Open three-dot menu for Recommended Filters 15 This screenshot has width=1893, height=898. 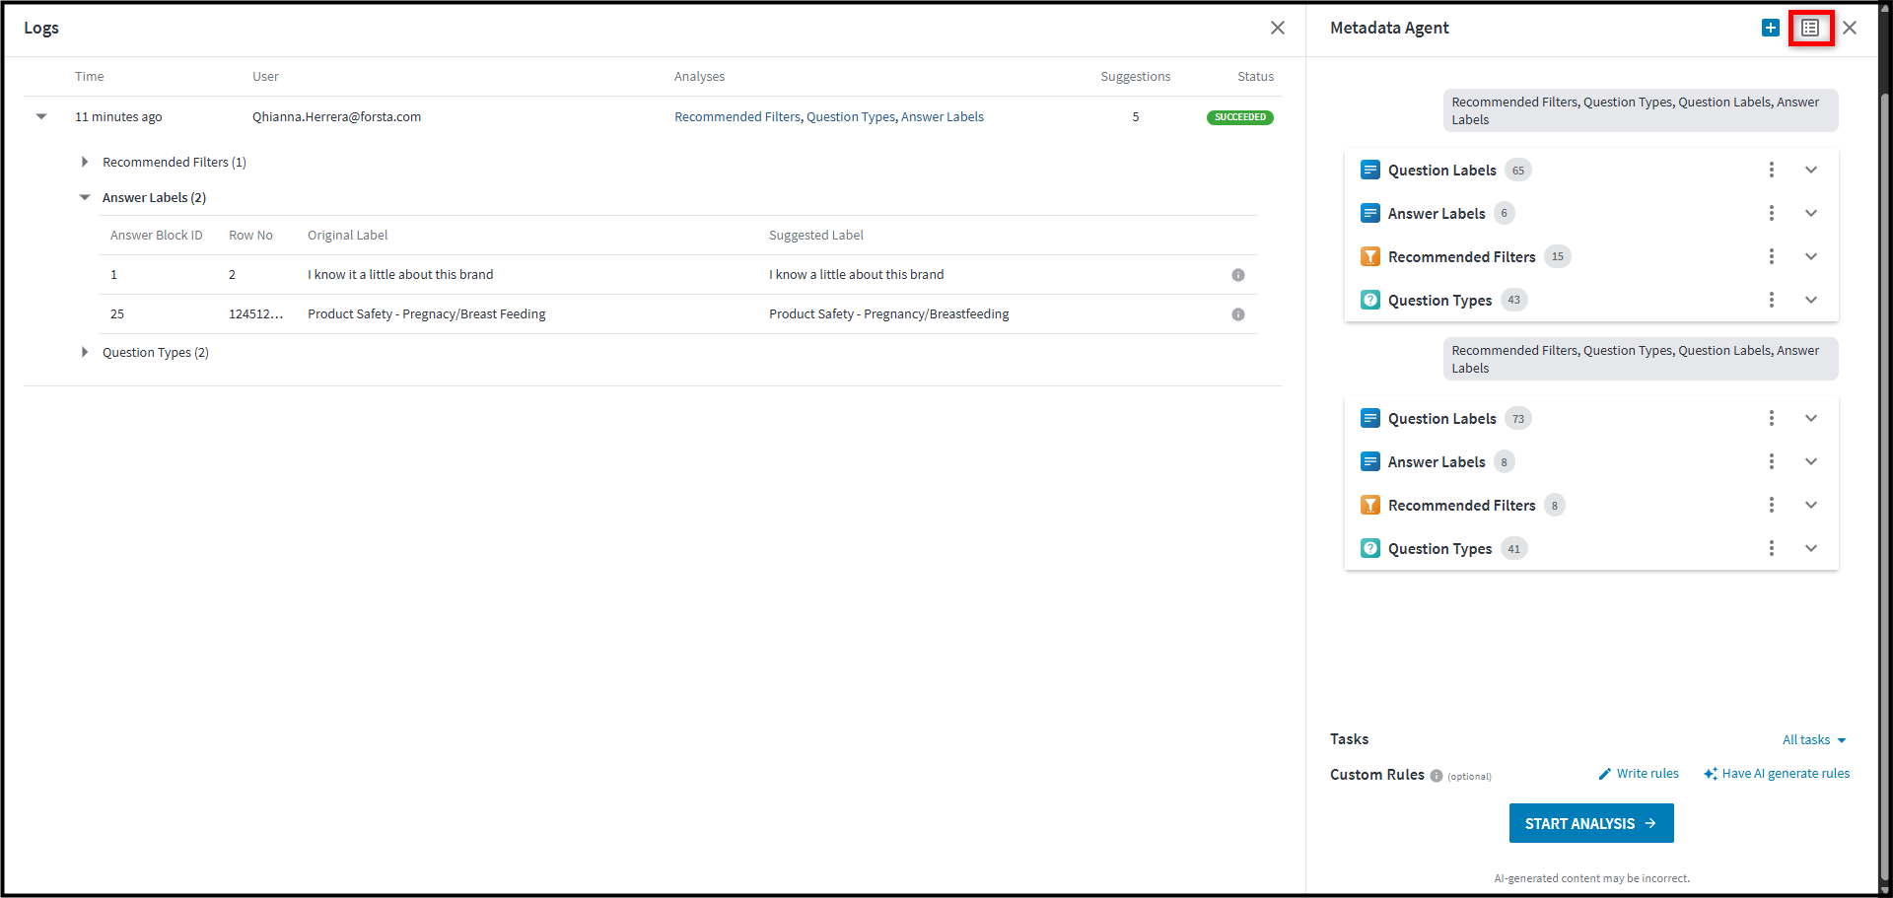coord(1772,256)
